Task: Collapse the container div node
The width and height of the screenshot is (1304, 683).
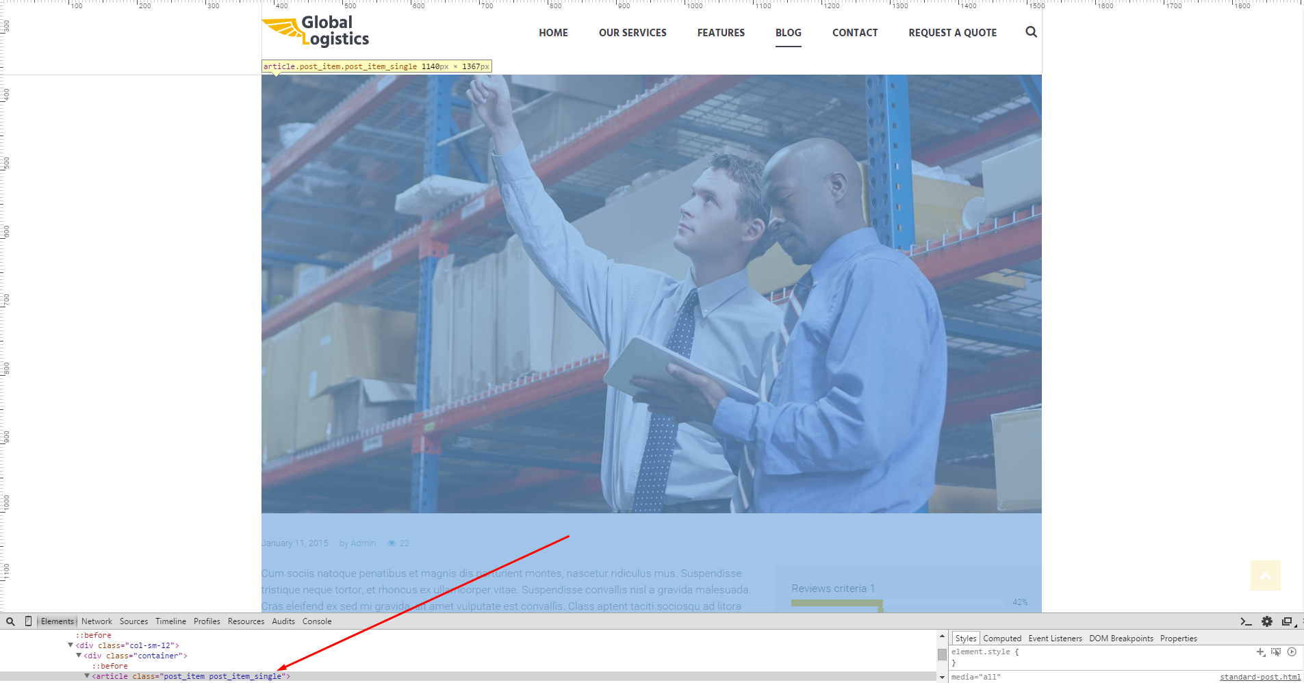Action: pos(79,656)
